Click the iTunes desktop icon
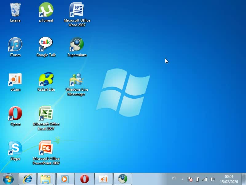Image resolution: width=246 pixels, height=185 pixels. coord(15,45)
